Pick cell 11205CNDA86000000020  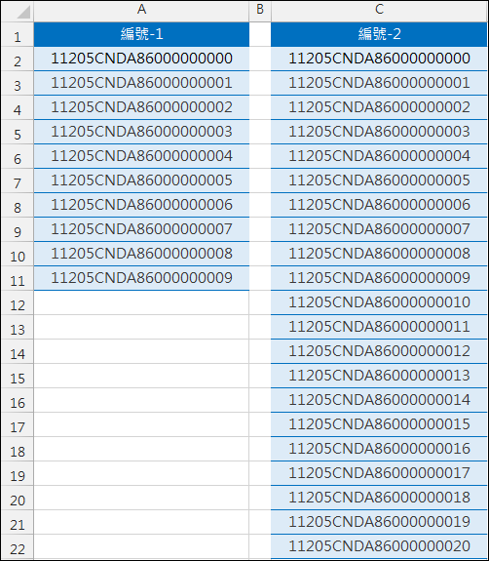click(x=379, y=546)
